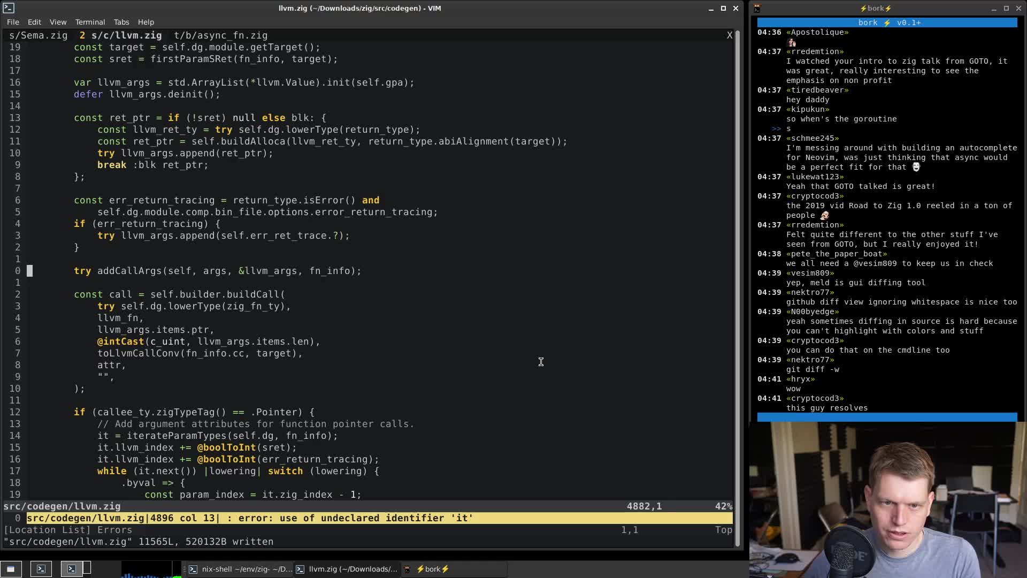Viewport: 1027px width, 578px height.
Task: Click the show desktop icon in taskbar
Action: tap(11, 569)
